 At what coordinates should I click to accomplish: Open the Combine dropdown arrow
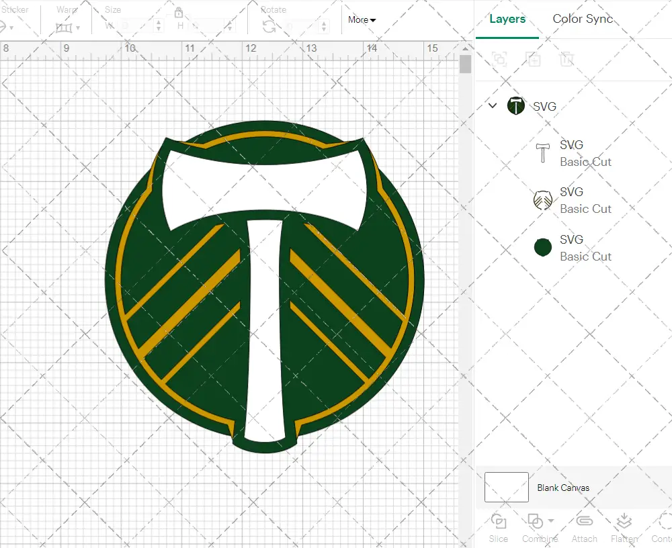[x=551, y=521]
